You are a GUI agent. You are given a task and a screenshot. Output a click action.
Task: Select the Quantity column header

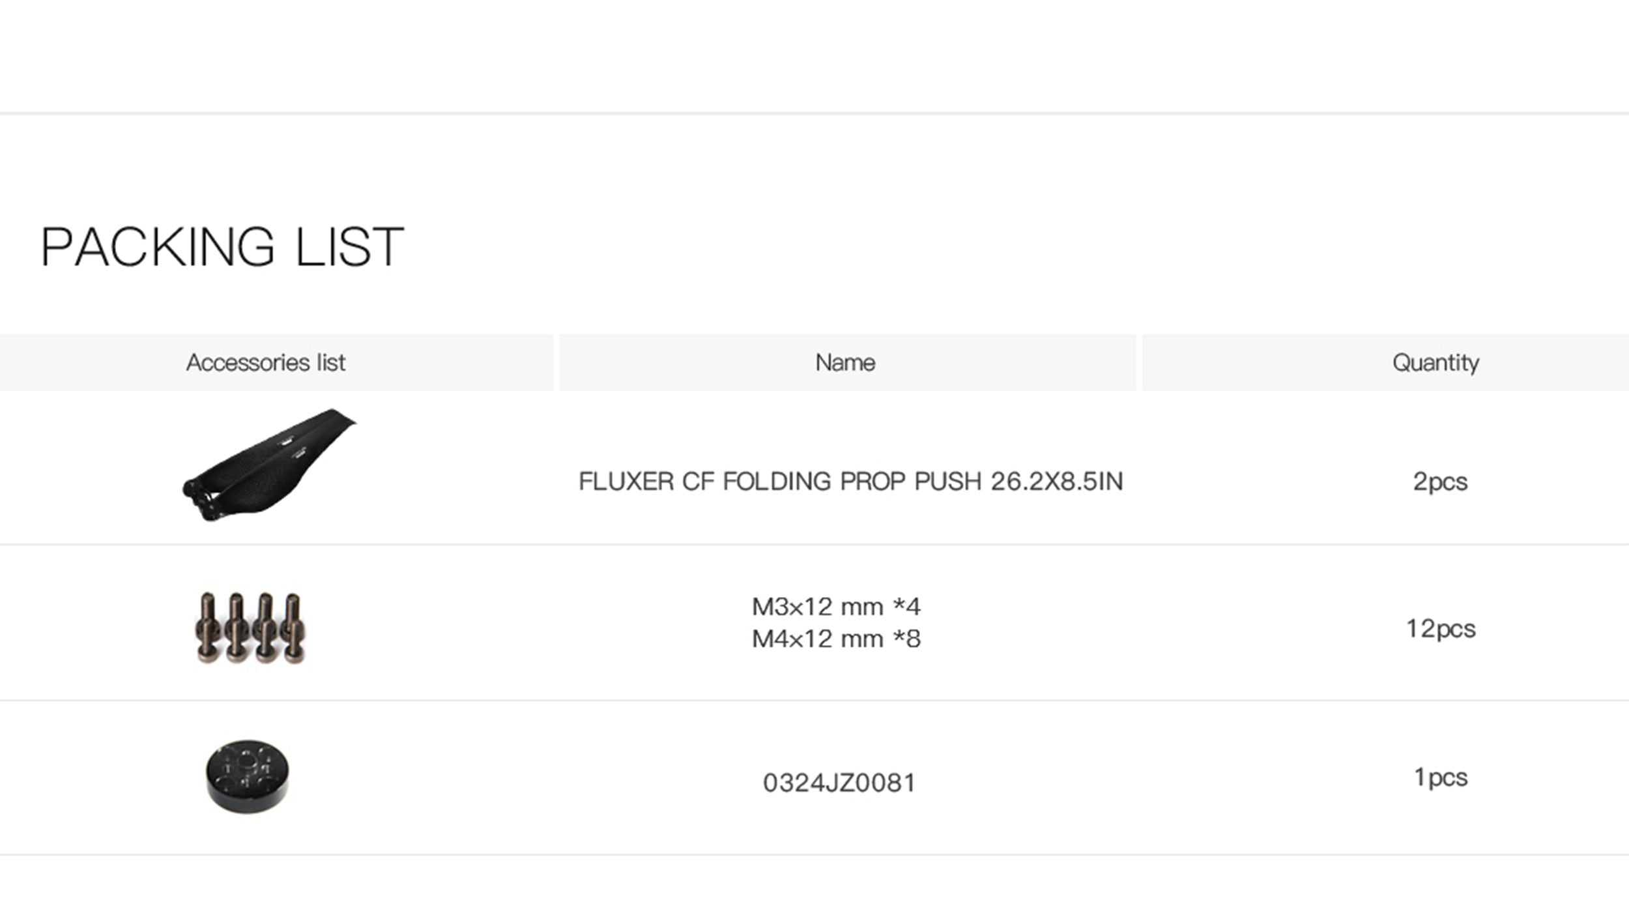pos(1435,363)
